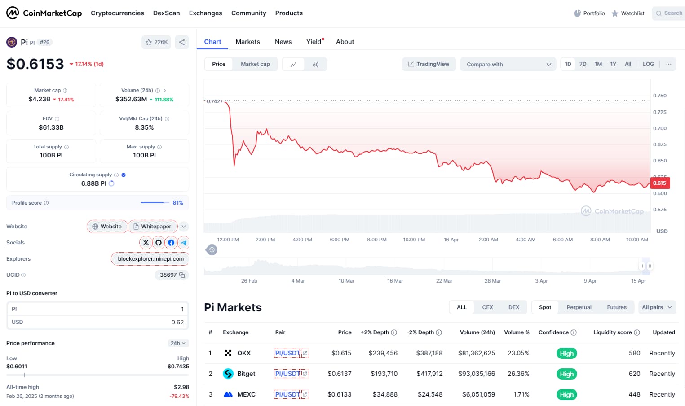Click the FDV info icon

(x=57, y=119)
